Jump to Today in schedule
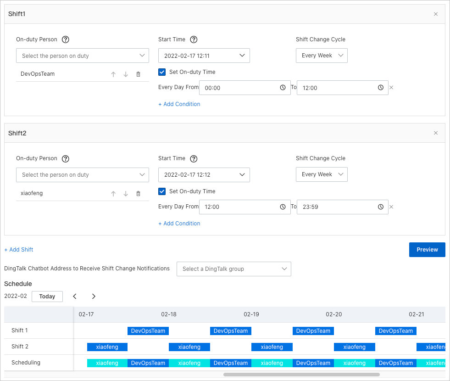 47,297
